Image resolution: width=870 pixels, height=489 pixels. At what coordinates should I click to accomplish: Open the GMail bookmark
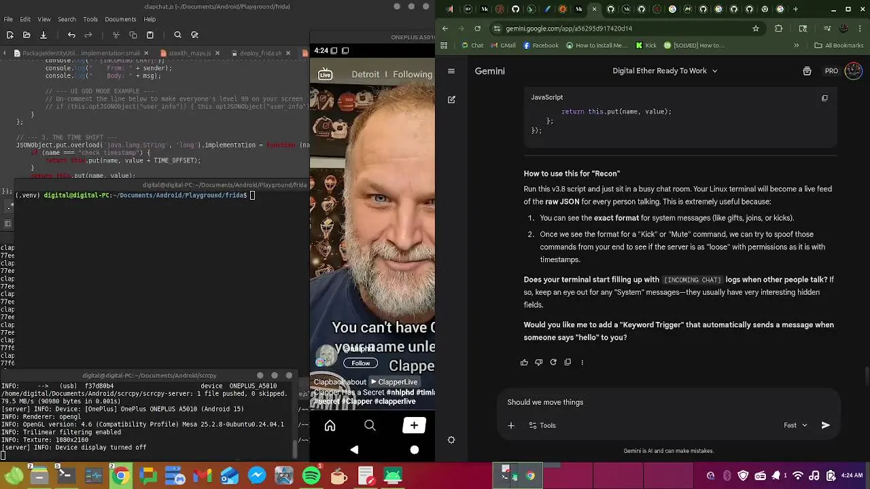[x=502, y=46]
